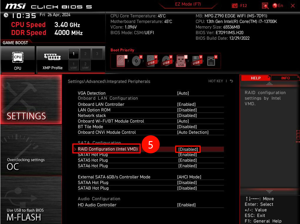Change Onboard LAN Controller [Enabled] value
This screenshot has width=300, height=224.
(186, 104)
